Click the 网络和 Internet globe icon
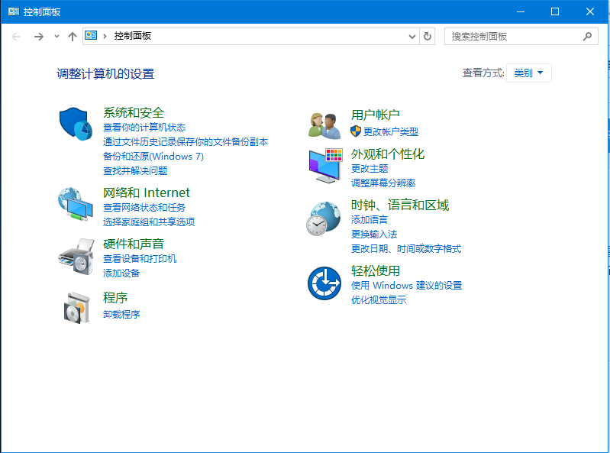610x453 pixels. click(x=75, y=203)
